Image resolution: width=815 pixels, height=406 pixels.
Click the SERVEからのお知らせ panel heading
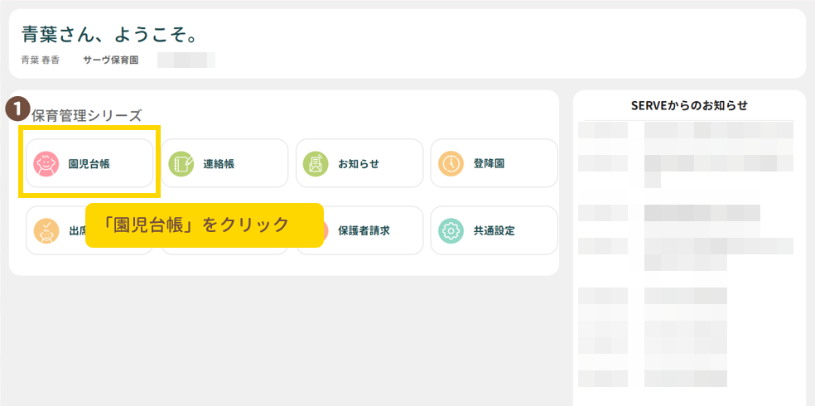pos(689,105)
